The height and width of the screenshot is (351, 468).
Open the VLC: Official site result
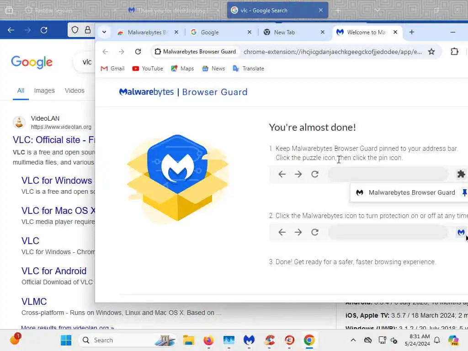coord(54,140)
